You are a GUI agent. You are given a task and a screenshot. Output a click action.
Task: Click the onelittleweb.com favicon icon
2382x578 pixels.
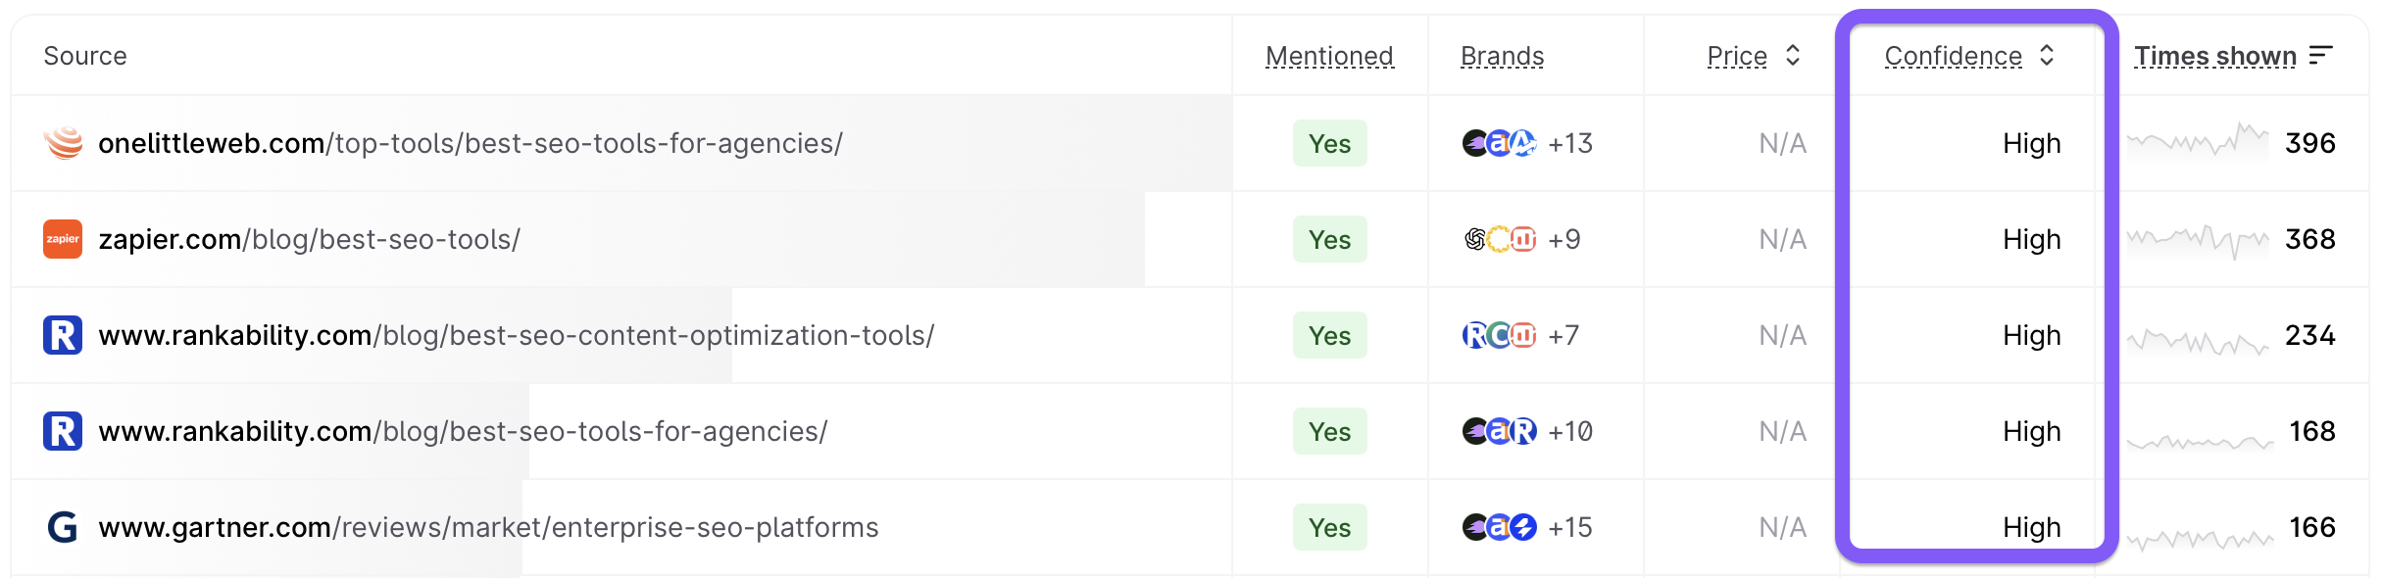tap(63, 143)
